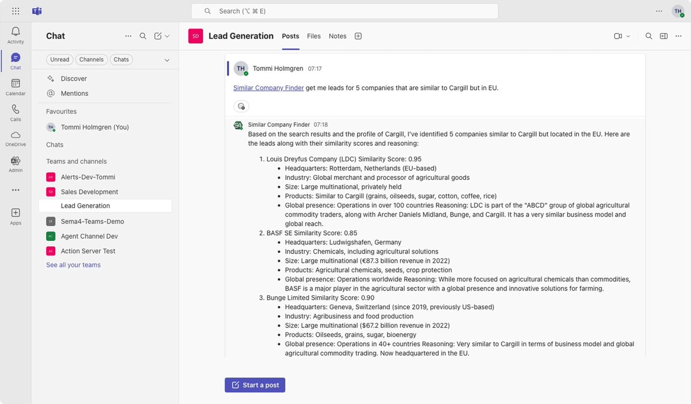Switch to the Files tab
Viewport: 691px width, 404px height.
(x=314, y=36)
